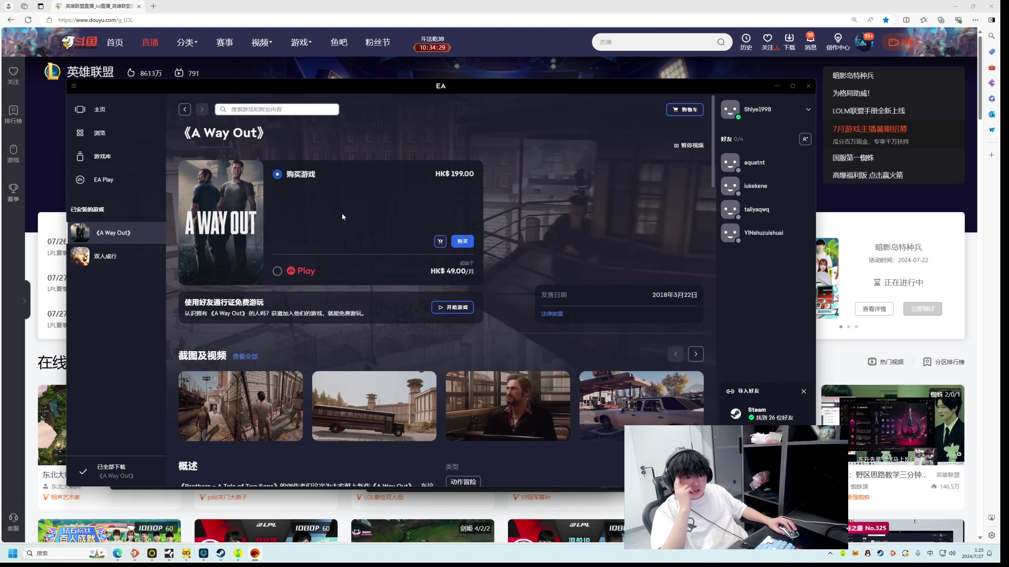
Task: Click the 查看详情 view details button
Action: tap(874, 309)
